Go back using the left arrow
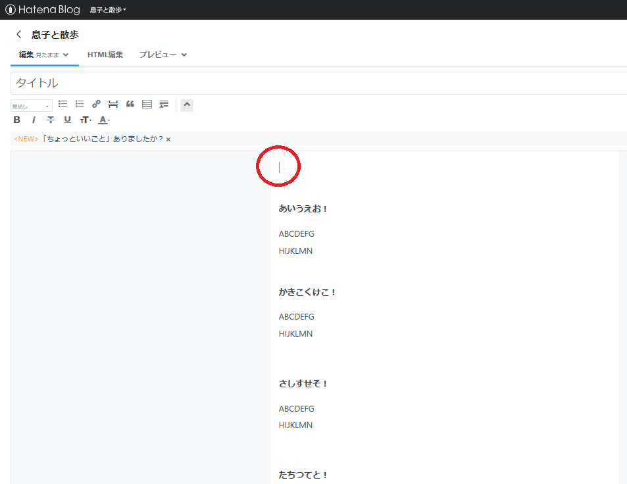Image resolution: width=627 pixels, height=484 pixels. tap(18, 34)
